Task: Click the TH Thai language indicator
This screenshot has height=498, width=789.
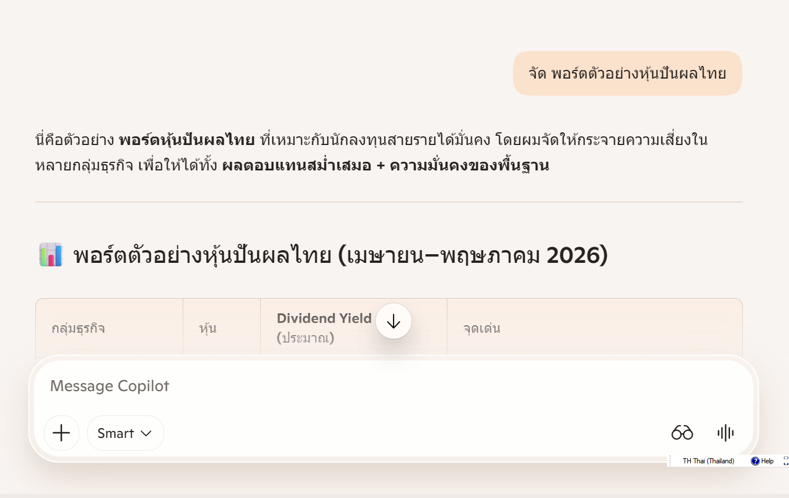Action: [708, 461]
